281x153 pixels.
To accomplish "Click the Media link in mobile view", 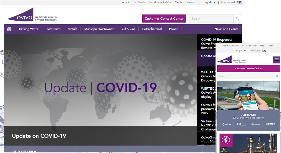I will pos(263,46).
